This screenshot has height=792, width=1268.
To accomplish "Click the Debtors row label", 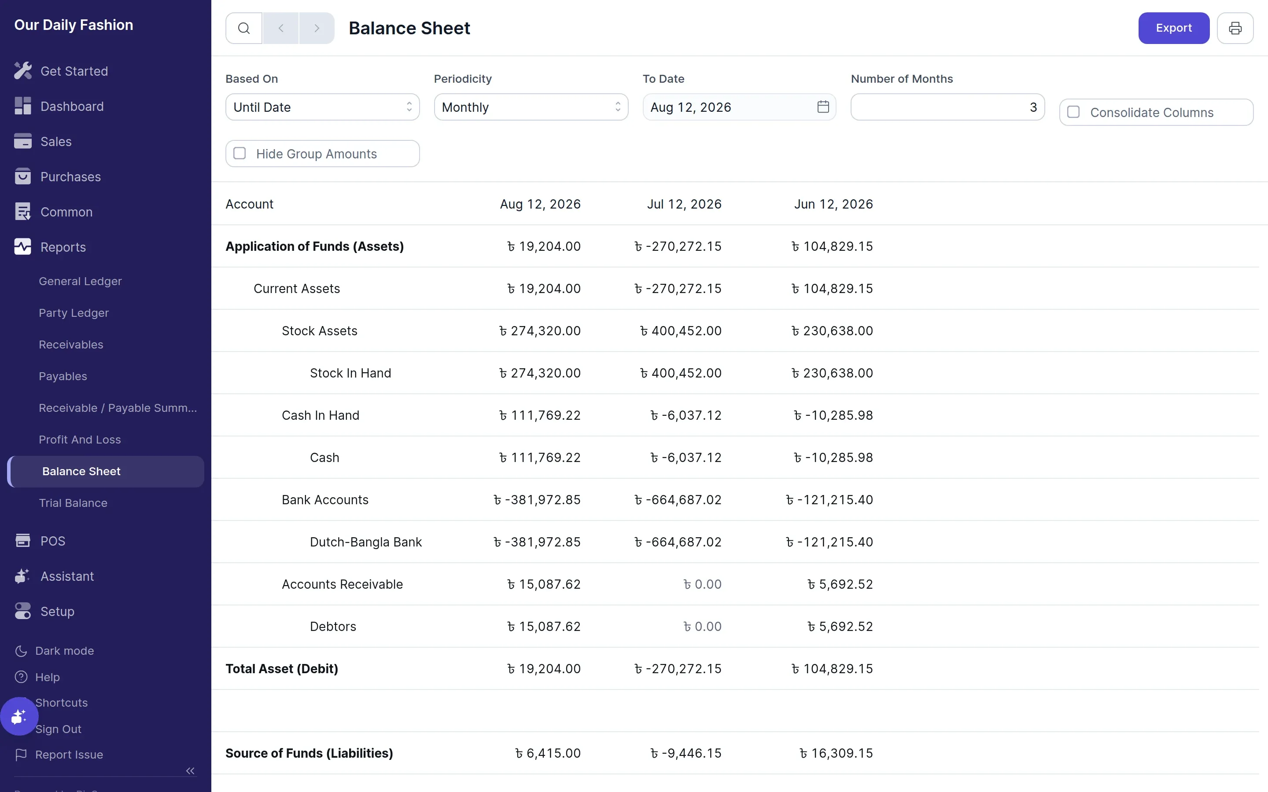I will point(333,627).
